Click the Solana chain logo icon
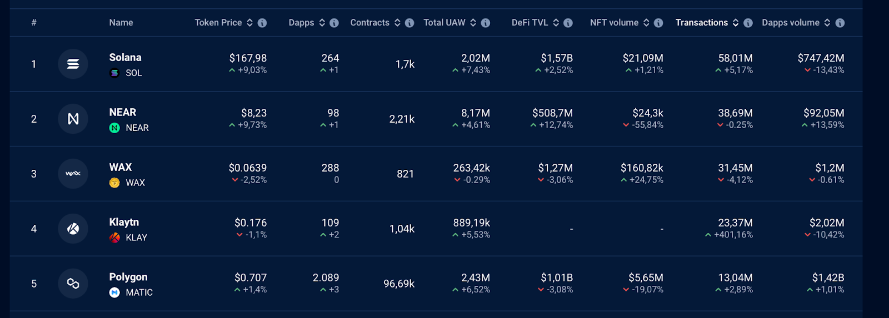 click(x=73, y=64)
